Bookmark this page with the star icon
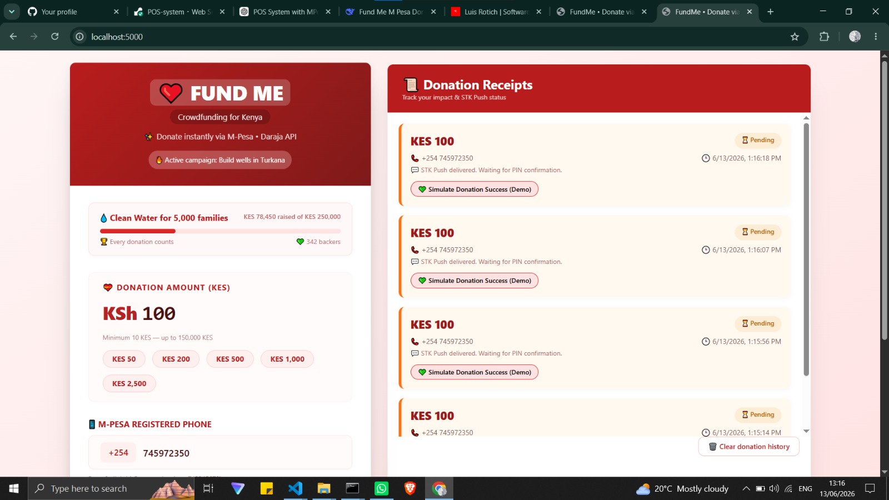889x500 pixels. coord(795,37)
